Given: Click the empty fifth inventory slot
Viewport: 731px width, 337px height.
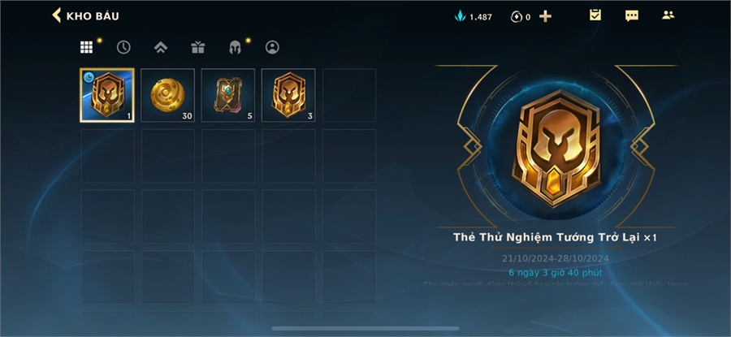Looking at the screenshot, I should (349, 95).
